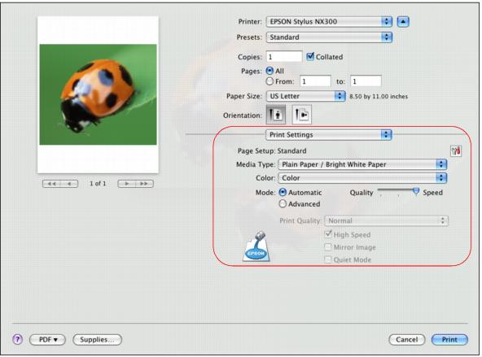Image resolution: width=482 pixels, height=357 pixels.
Task: Expand the Media Type dropdown
Action: (362, 164)
